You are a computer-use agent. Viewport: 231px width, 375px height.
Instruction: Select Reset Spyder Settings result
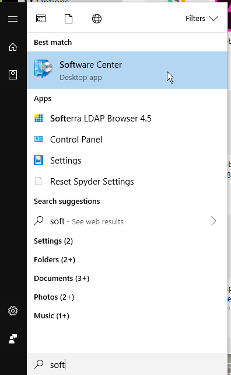tap(127, 182)
